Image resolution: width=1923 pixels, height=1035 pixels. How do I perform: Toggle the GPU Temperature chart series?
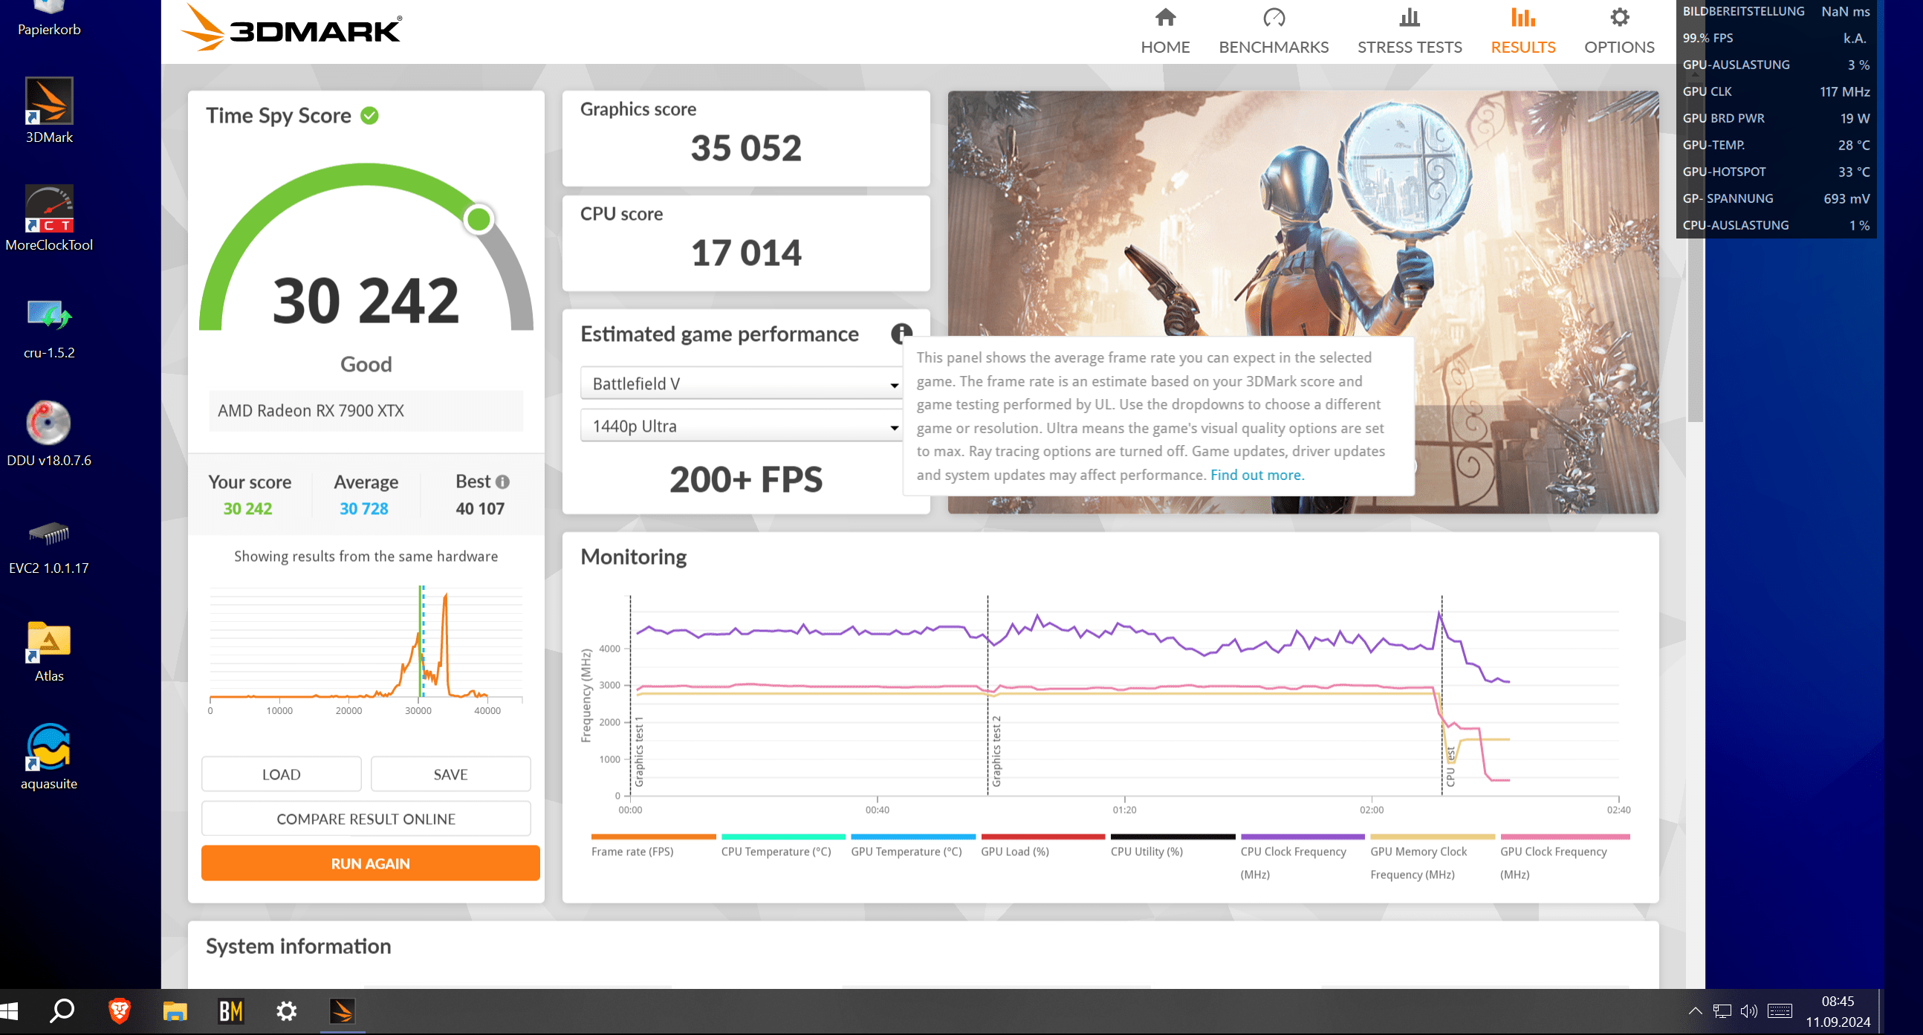pyautogui.click(x=906, y=851)
